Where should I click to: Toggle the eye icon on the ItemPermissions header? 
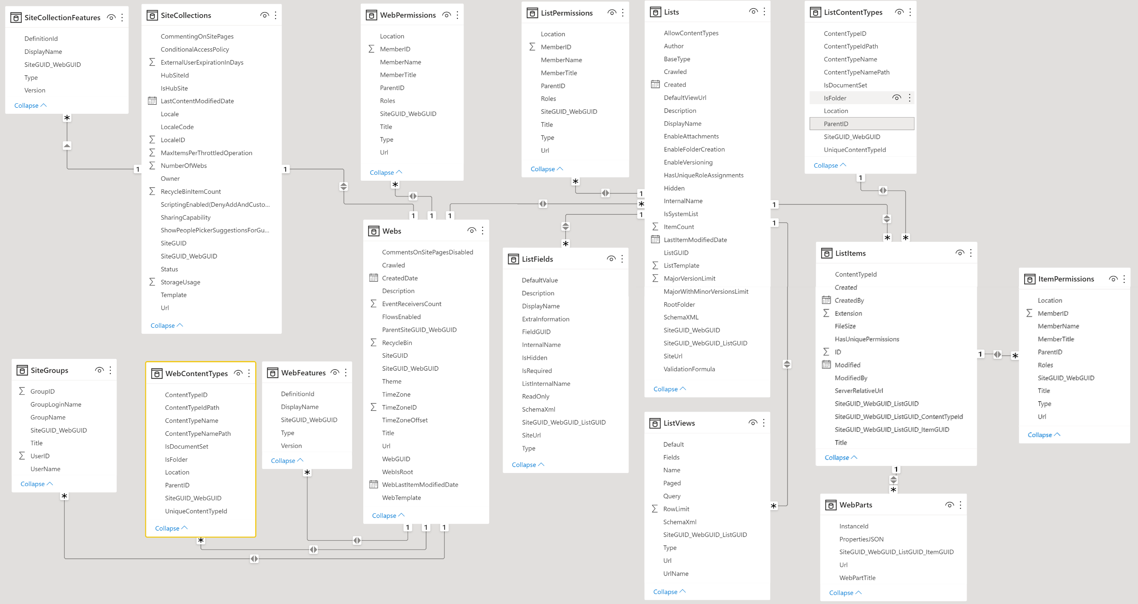(1113, 278)
